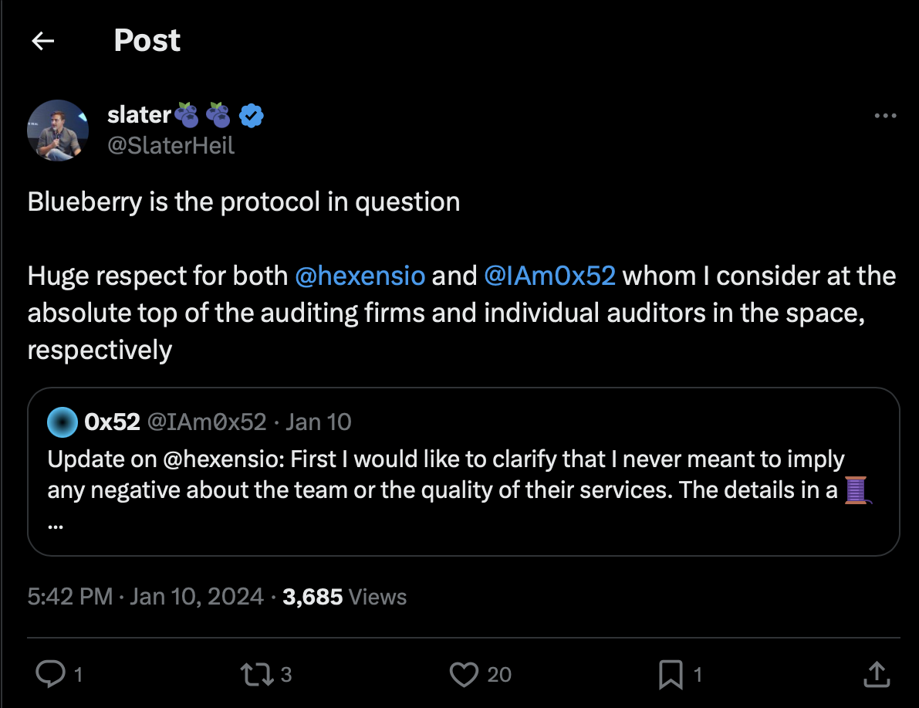919x708 pixels.
Task: Open the more options ellipsis menu
Action: 885,116
